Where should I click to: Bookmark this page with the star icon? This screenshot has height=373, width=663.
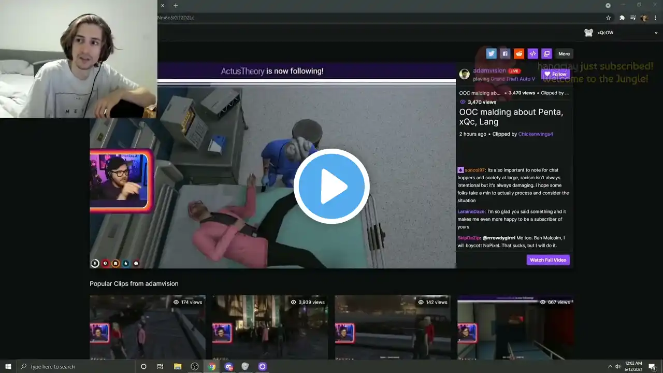click(609, 18)
